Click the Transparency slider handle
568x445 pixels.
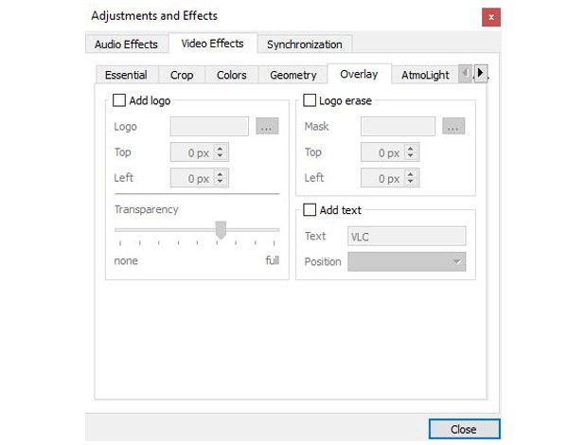[221, 229]
